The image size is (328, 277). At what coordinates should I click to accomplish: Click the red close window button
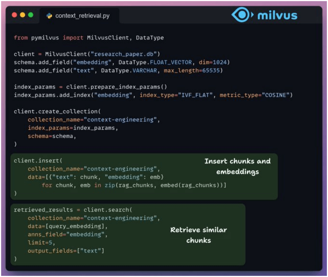point(15,15)
